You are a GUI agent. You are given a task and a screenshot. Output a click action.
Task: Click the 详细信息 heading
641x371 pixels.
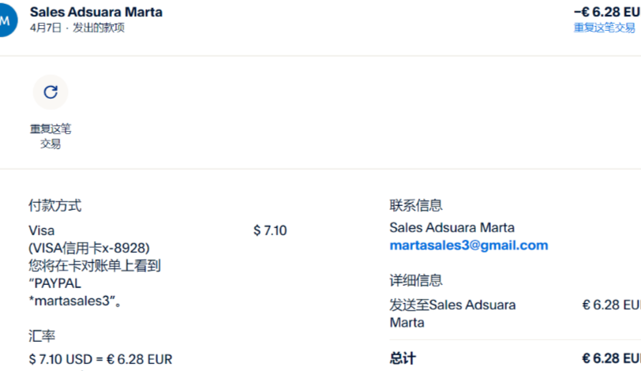[416, 280]
